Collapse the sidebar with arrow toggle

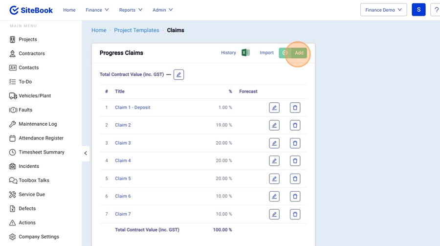(x=86, y=153)
